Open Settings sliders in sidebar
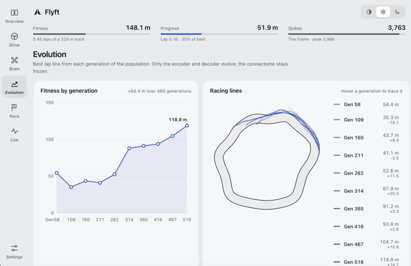The width and height of the screenshot is (411, 266). (x=14, y=252)
